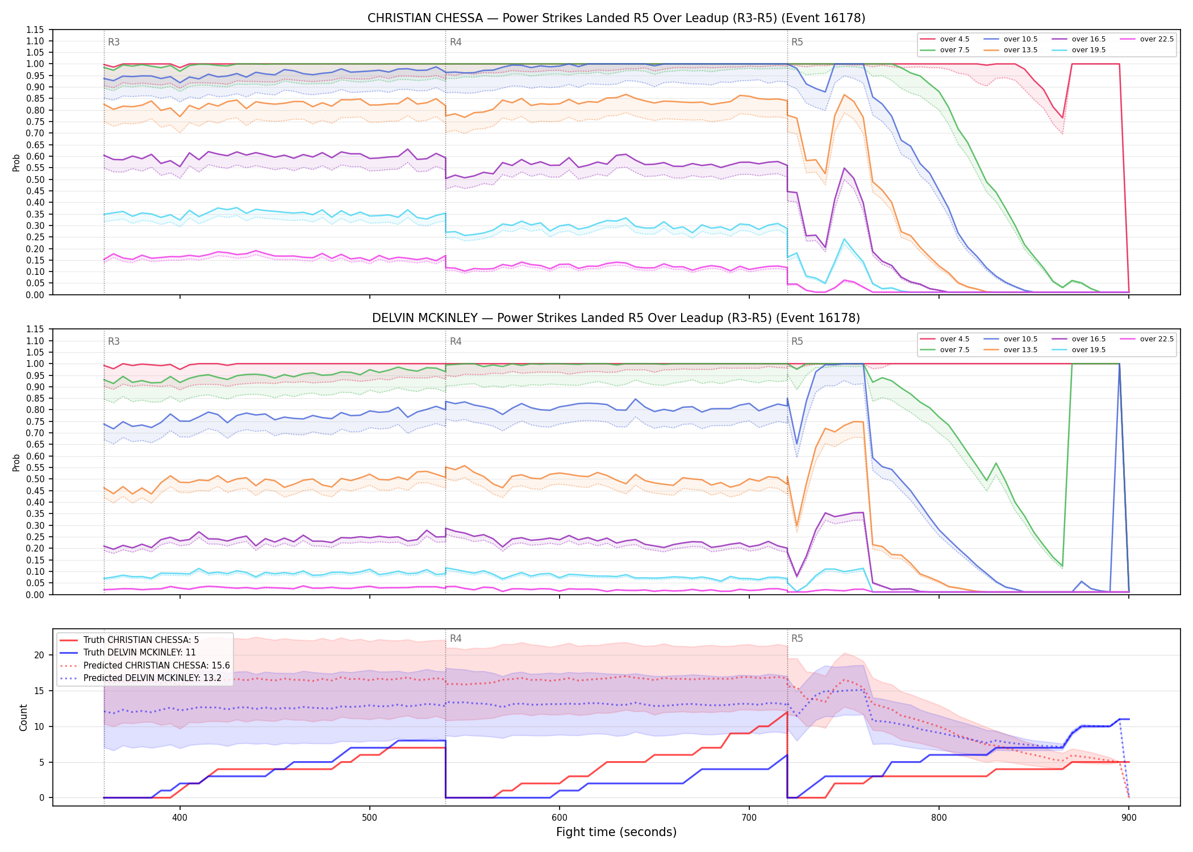This screenshot has height=852, width=1193.
Task: Click the R3 marker in McKinley chart
Action: tap(114, 341)
